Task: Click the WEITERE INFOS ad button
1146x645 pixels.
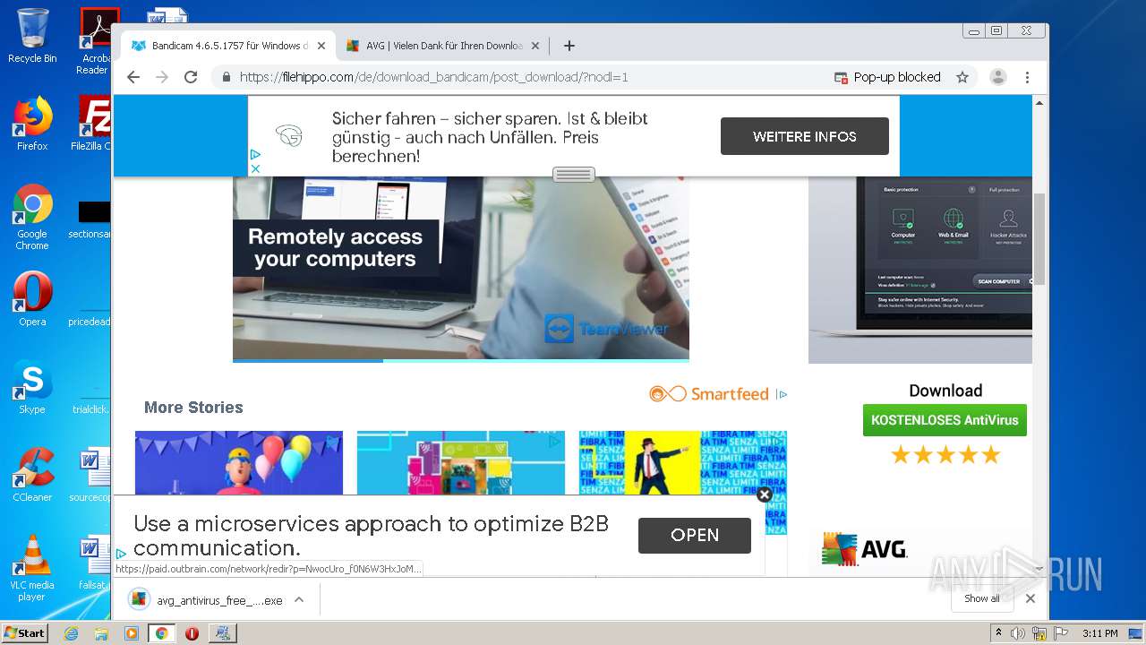Action: [805, 136]
